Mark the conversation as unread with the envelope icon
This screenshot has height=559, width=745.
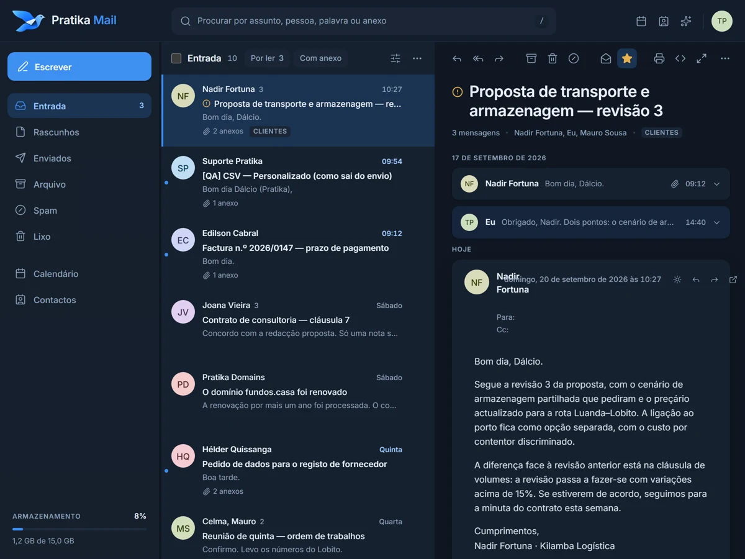tap(606, 58)
